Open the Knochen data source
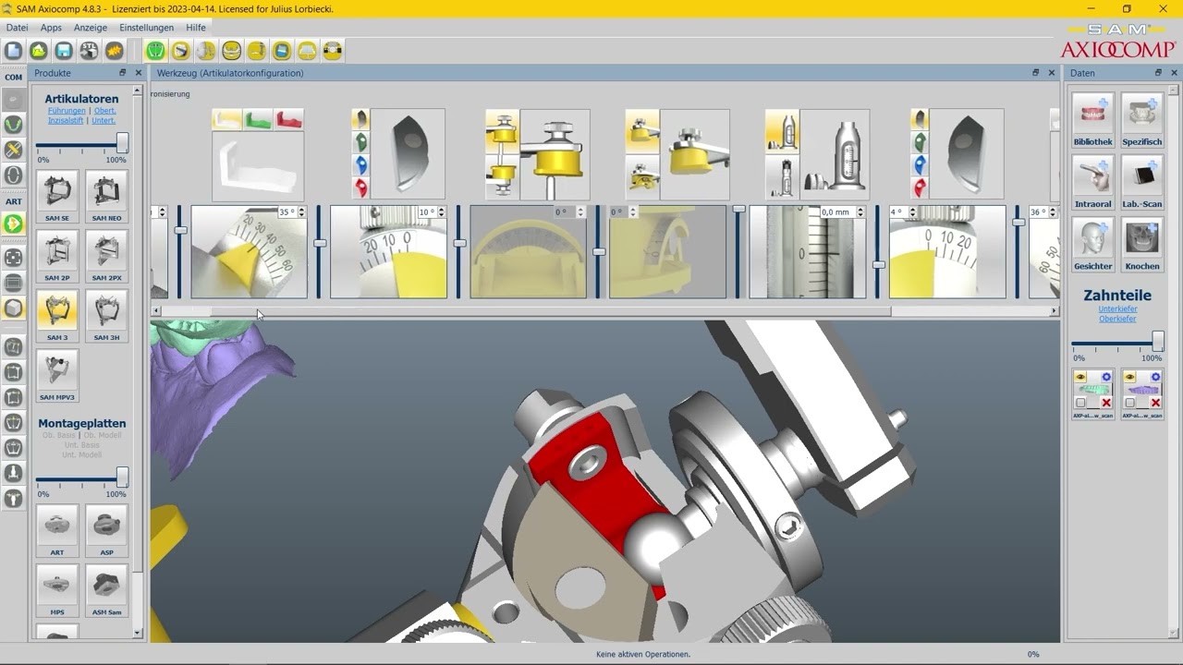 1142,244
